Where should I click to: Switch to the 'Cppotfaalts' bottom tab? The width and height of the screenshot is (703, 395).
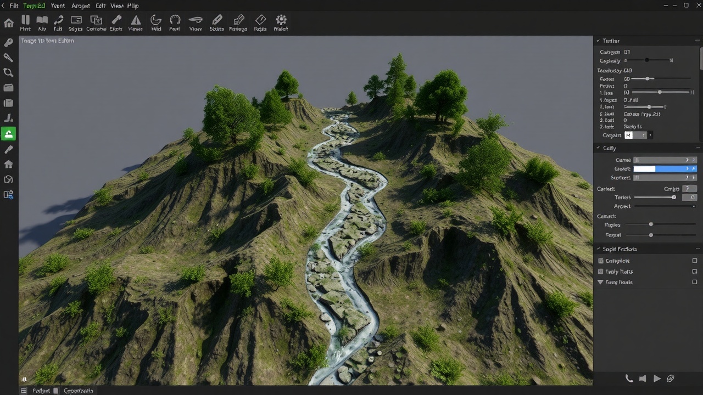coord(79,391)
